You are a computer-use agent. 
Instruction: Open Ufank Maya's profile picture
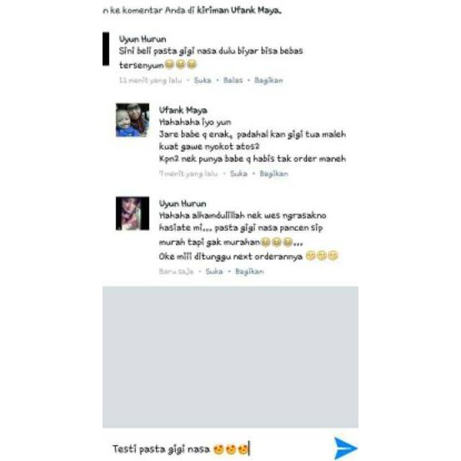(x=133, y=120)
